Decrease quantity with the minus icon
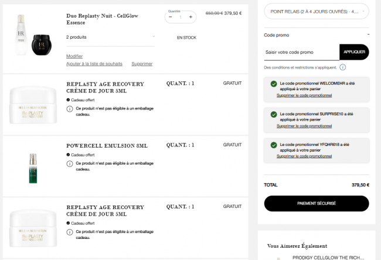This screenshot has height=260, width=381. coord(171,17)
